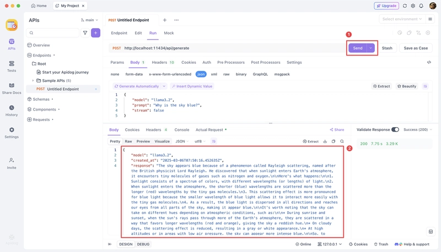Open the Generate Automatically dropdown arrow
441x252 pixels.
point(164,86)
